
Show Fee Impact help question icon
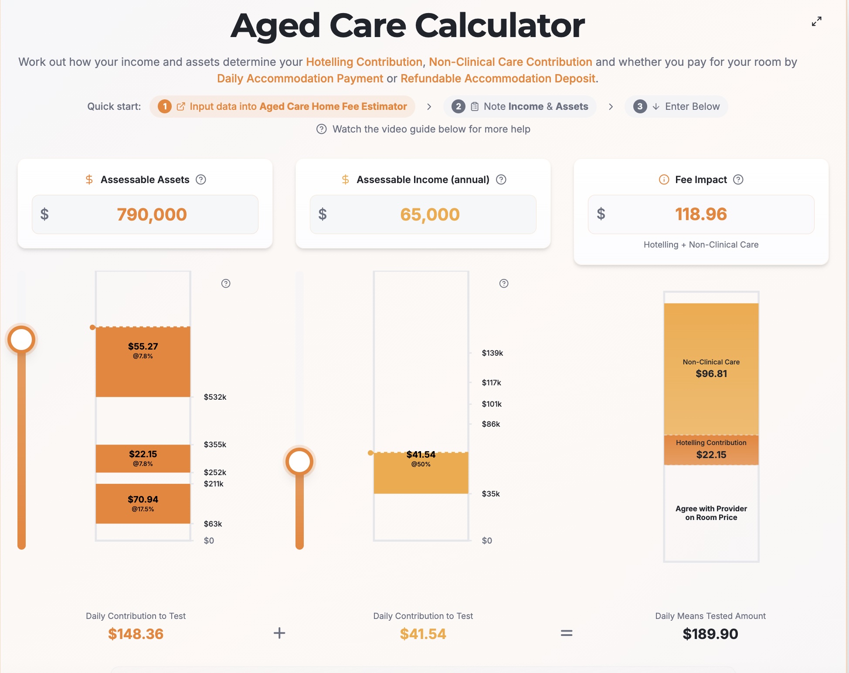(x=738, y=180)
